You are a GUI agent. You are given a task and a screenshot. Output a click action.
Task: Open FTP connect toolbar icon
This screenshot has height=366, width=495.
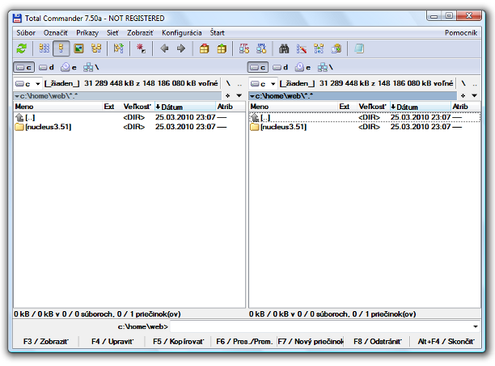244,48
